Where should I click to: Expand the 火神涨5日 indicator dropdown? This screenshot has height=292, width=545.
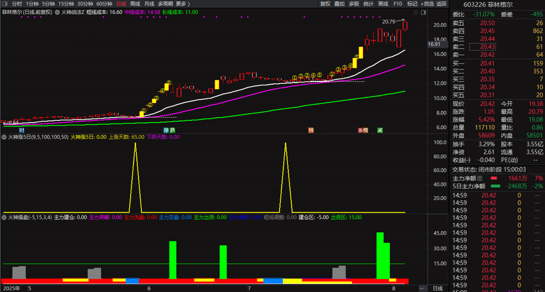(4, 137)
